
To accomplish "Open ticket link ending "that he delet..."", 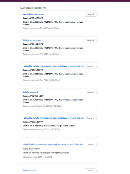I will click(53, 144).
